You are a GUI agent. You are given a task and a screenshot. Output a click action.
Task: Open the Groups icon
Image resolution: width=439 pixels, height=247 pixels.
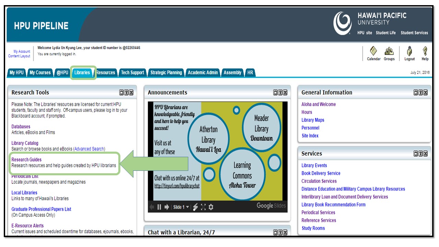click(389, 51)
